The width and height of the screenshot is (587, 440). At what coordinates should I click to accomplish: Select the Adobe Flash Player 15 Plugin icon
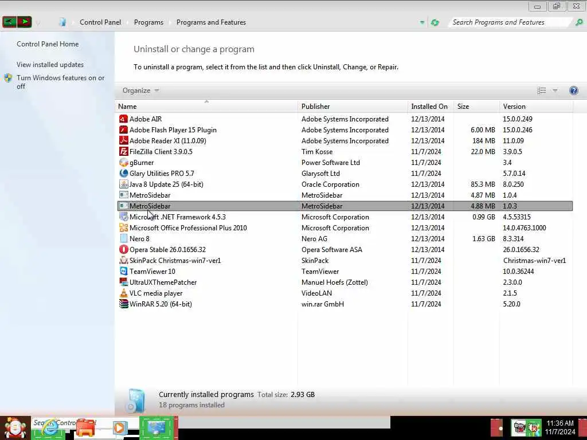click(x=124, y=130)
